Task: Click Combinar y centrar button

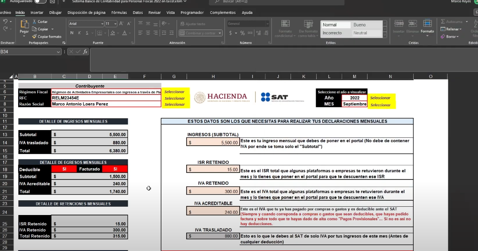Action: tap(198, 33)
